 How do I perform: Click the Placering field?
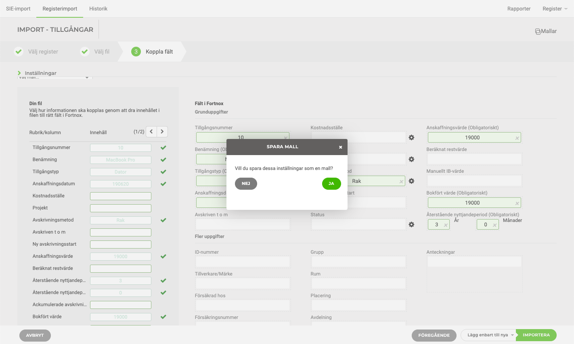(358, 305)
